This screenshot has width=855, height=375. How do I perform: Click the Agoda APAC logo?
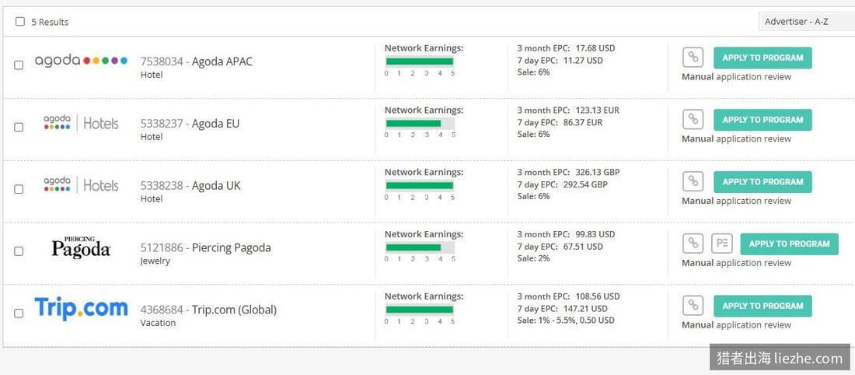[x=81, y=60]
